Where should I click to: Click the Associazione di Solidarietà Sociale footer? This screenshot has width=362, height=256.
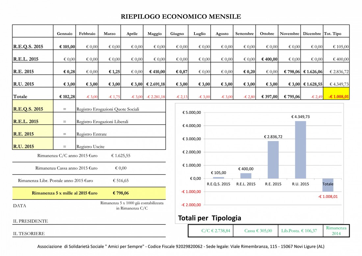[181, 246]
